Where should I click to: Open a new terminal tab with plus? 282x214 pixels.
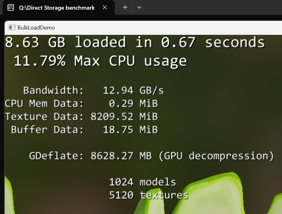coord(125,7)
